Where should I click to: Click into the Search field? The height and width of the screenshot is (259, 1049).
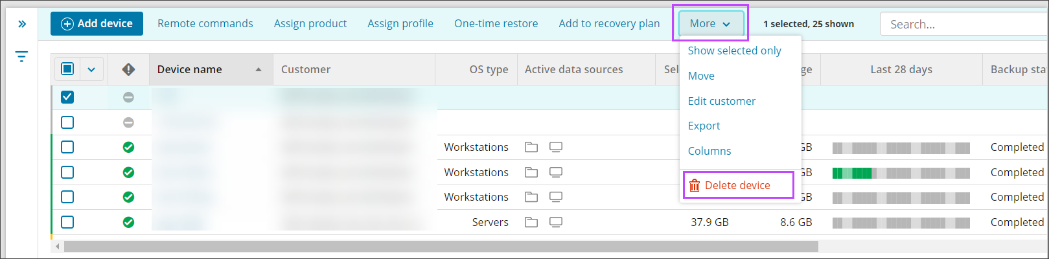959,24
